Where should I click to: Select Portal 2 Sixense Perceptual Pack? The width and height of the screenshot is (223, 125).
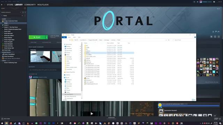(13, 29)
